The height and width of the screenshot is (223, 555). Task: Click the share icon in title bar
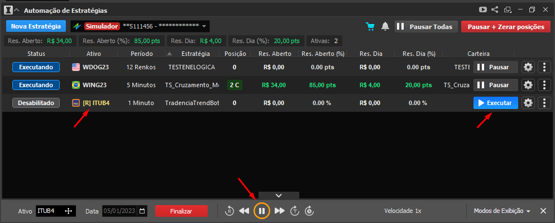(x=495, y=10)
